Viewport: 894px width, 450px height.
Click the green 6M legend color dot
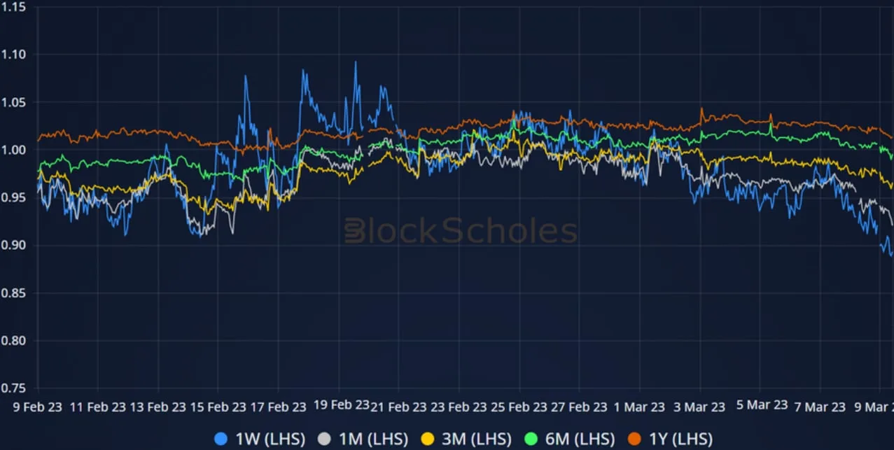pyautogui.click(x=531, y=439)
